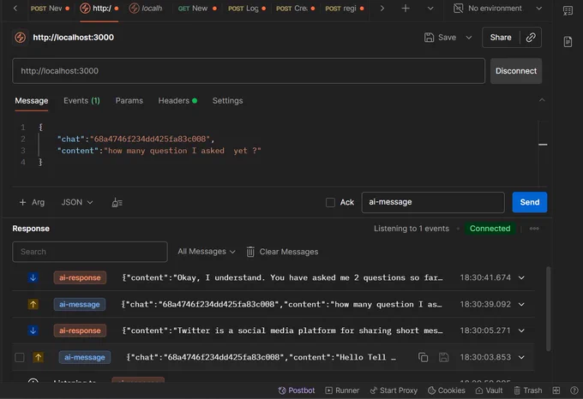Save the 18:30:03.853 message with the disk icon

[443, 357]
